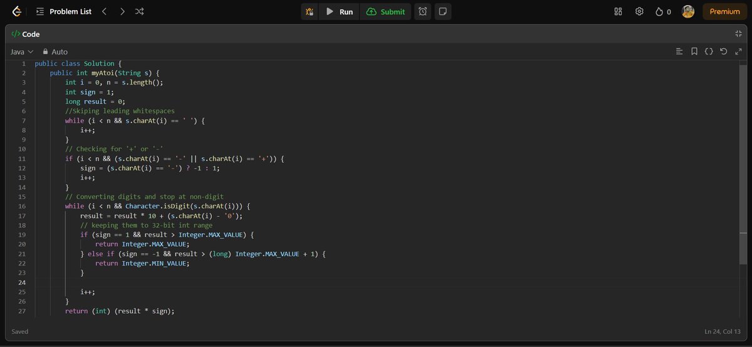Click 'return (int) (result * sign);' line
The height and width of the screenshot is (347, 752).
click(x=120, y=311)
